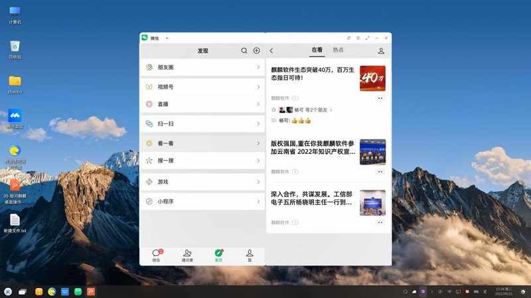531x298 pixels.
Task: Open the 通讯录 Contacts bottom tab
Action: click(187, 256)
